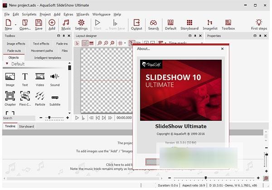Open the Project menu
Screen dimensions: 272x190
tap(45, 14)
